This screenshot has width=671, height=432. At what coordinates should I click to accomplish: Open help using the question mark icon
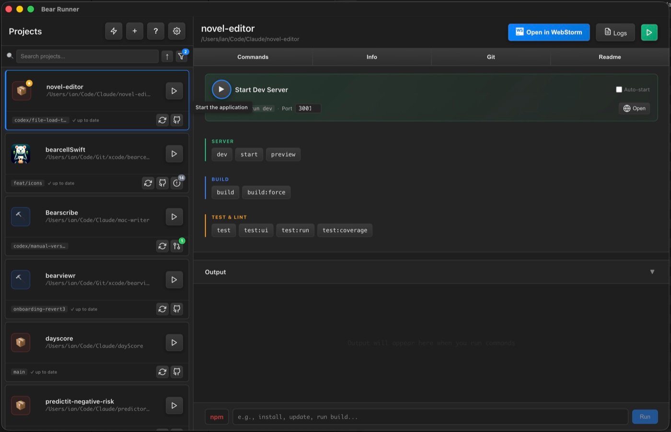click(x=155, y=31)
